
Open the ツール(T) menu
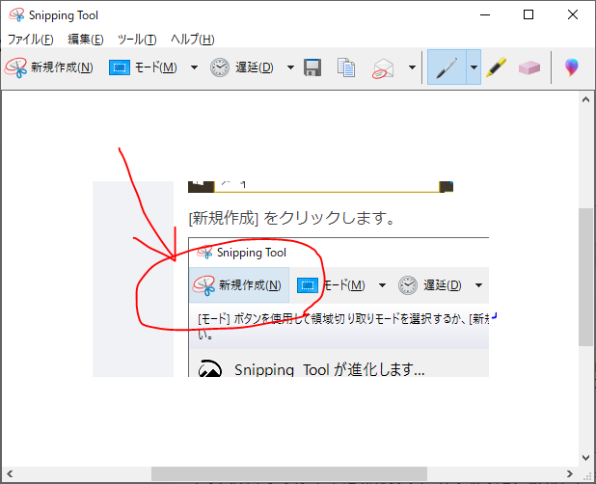137,40
